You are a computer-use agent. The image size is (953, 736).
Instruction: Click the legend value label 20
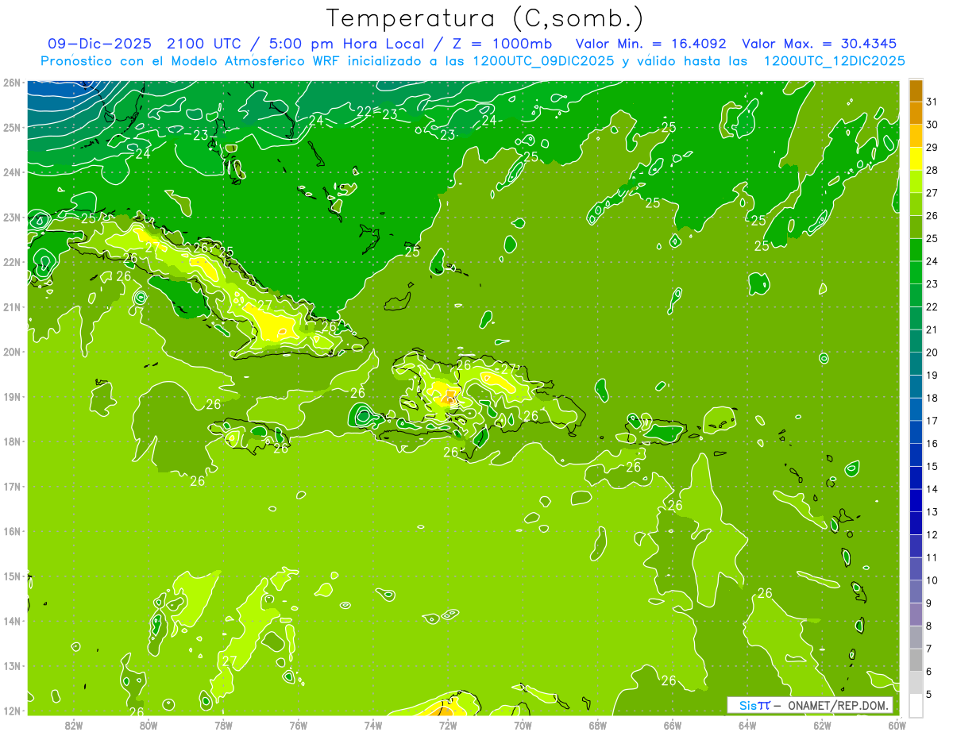932,353
